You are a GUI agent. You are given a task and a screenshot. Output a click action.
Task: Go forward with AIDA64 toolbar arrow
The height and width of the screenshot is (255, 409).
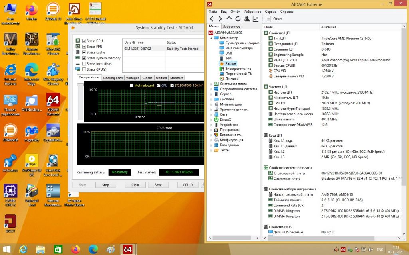220,19
